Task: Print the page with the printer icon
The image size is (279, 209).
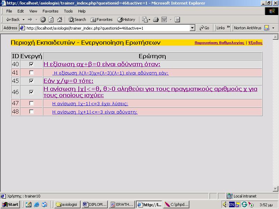Action: (x=156, y=20)
